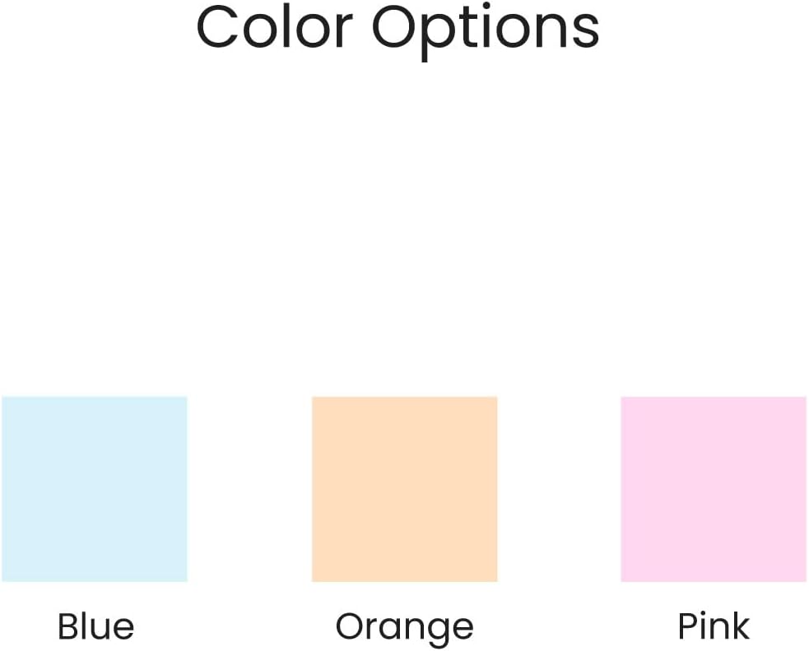Click the 'Blue' text label

coord(95,626)
